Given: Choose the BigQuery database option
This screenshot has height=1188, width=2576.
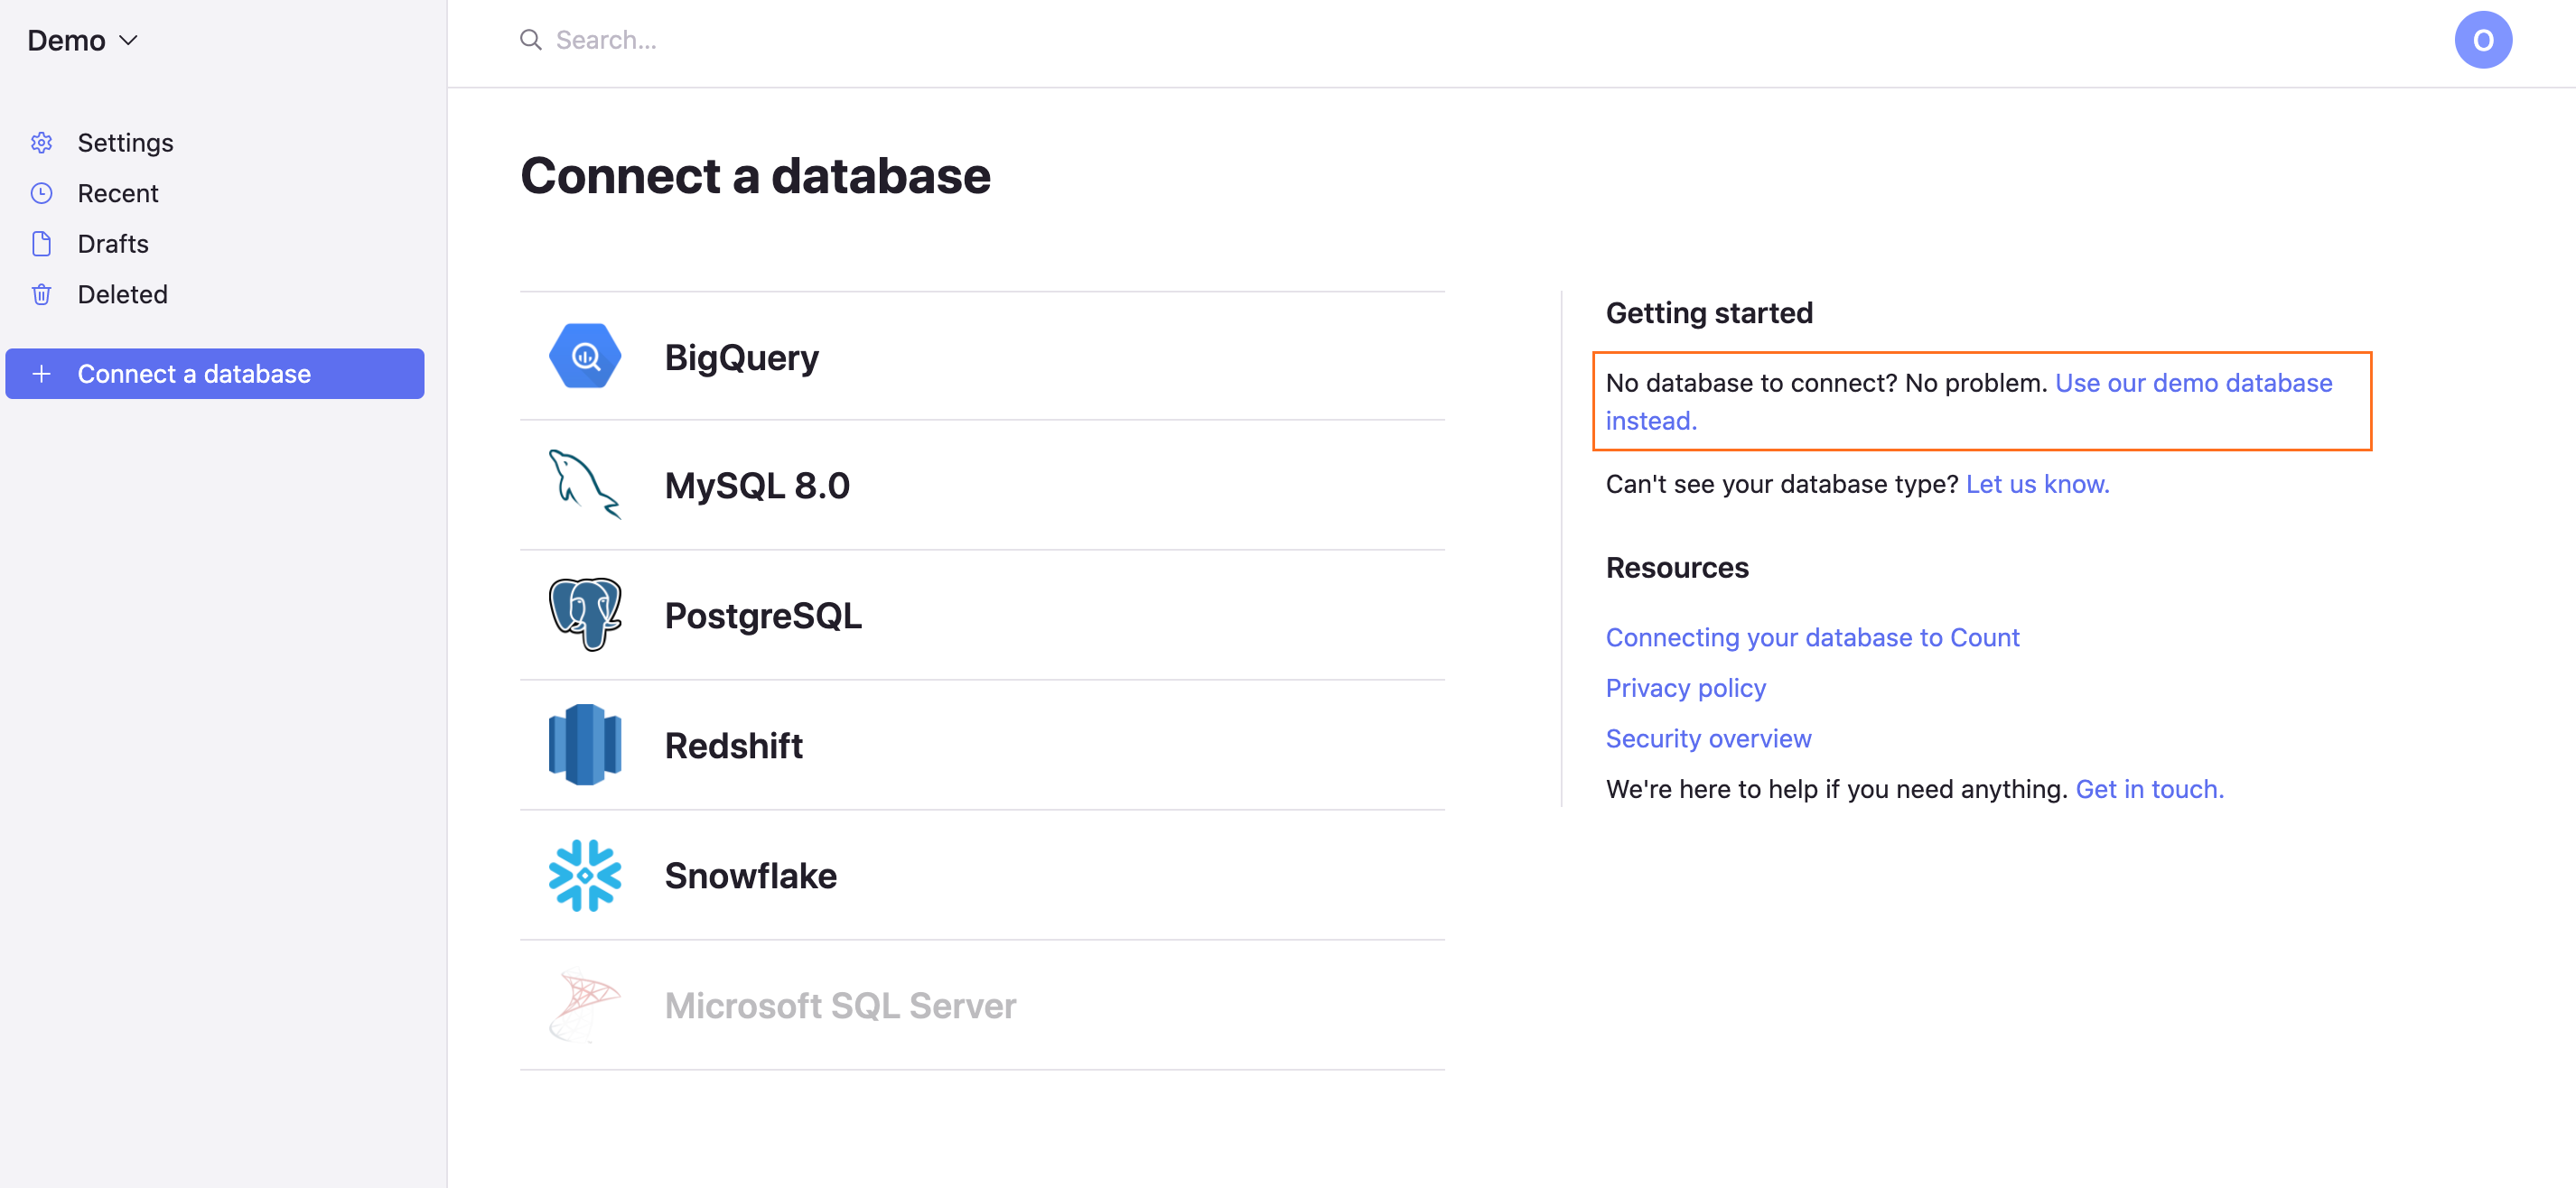Looking at the screenshot, I should 982,357.
